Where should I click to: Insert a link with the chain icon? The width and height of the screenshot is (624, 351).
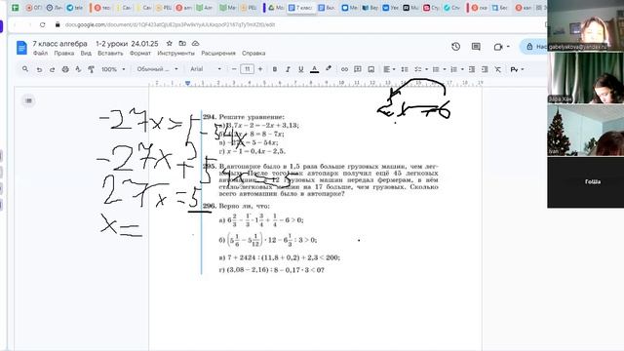coord(344,69)
